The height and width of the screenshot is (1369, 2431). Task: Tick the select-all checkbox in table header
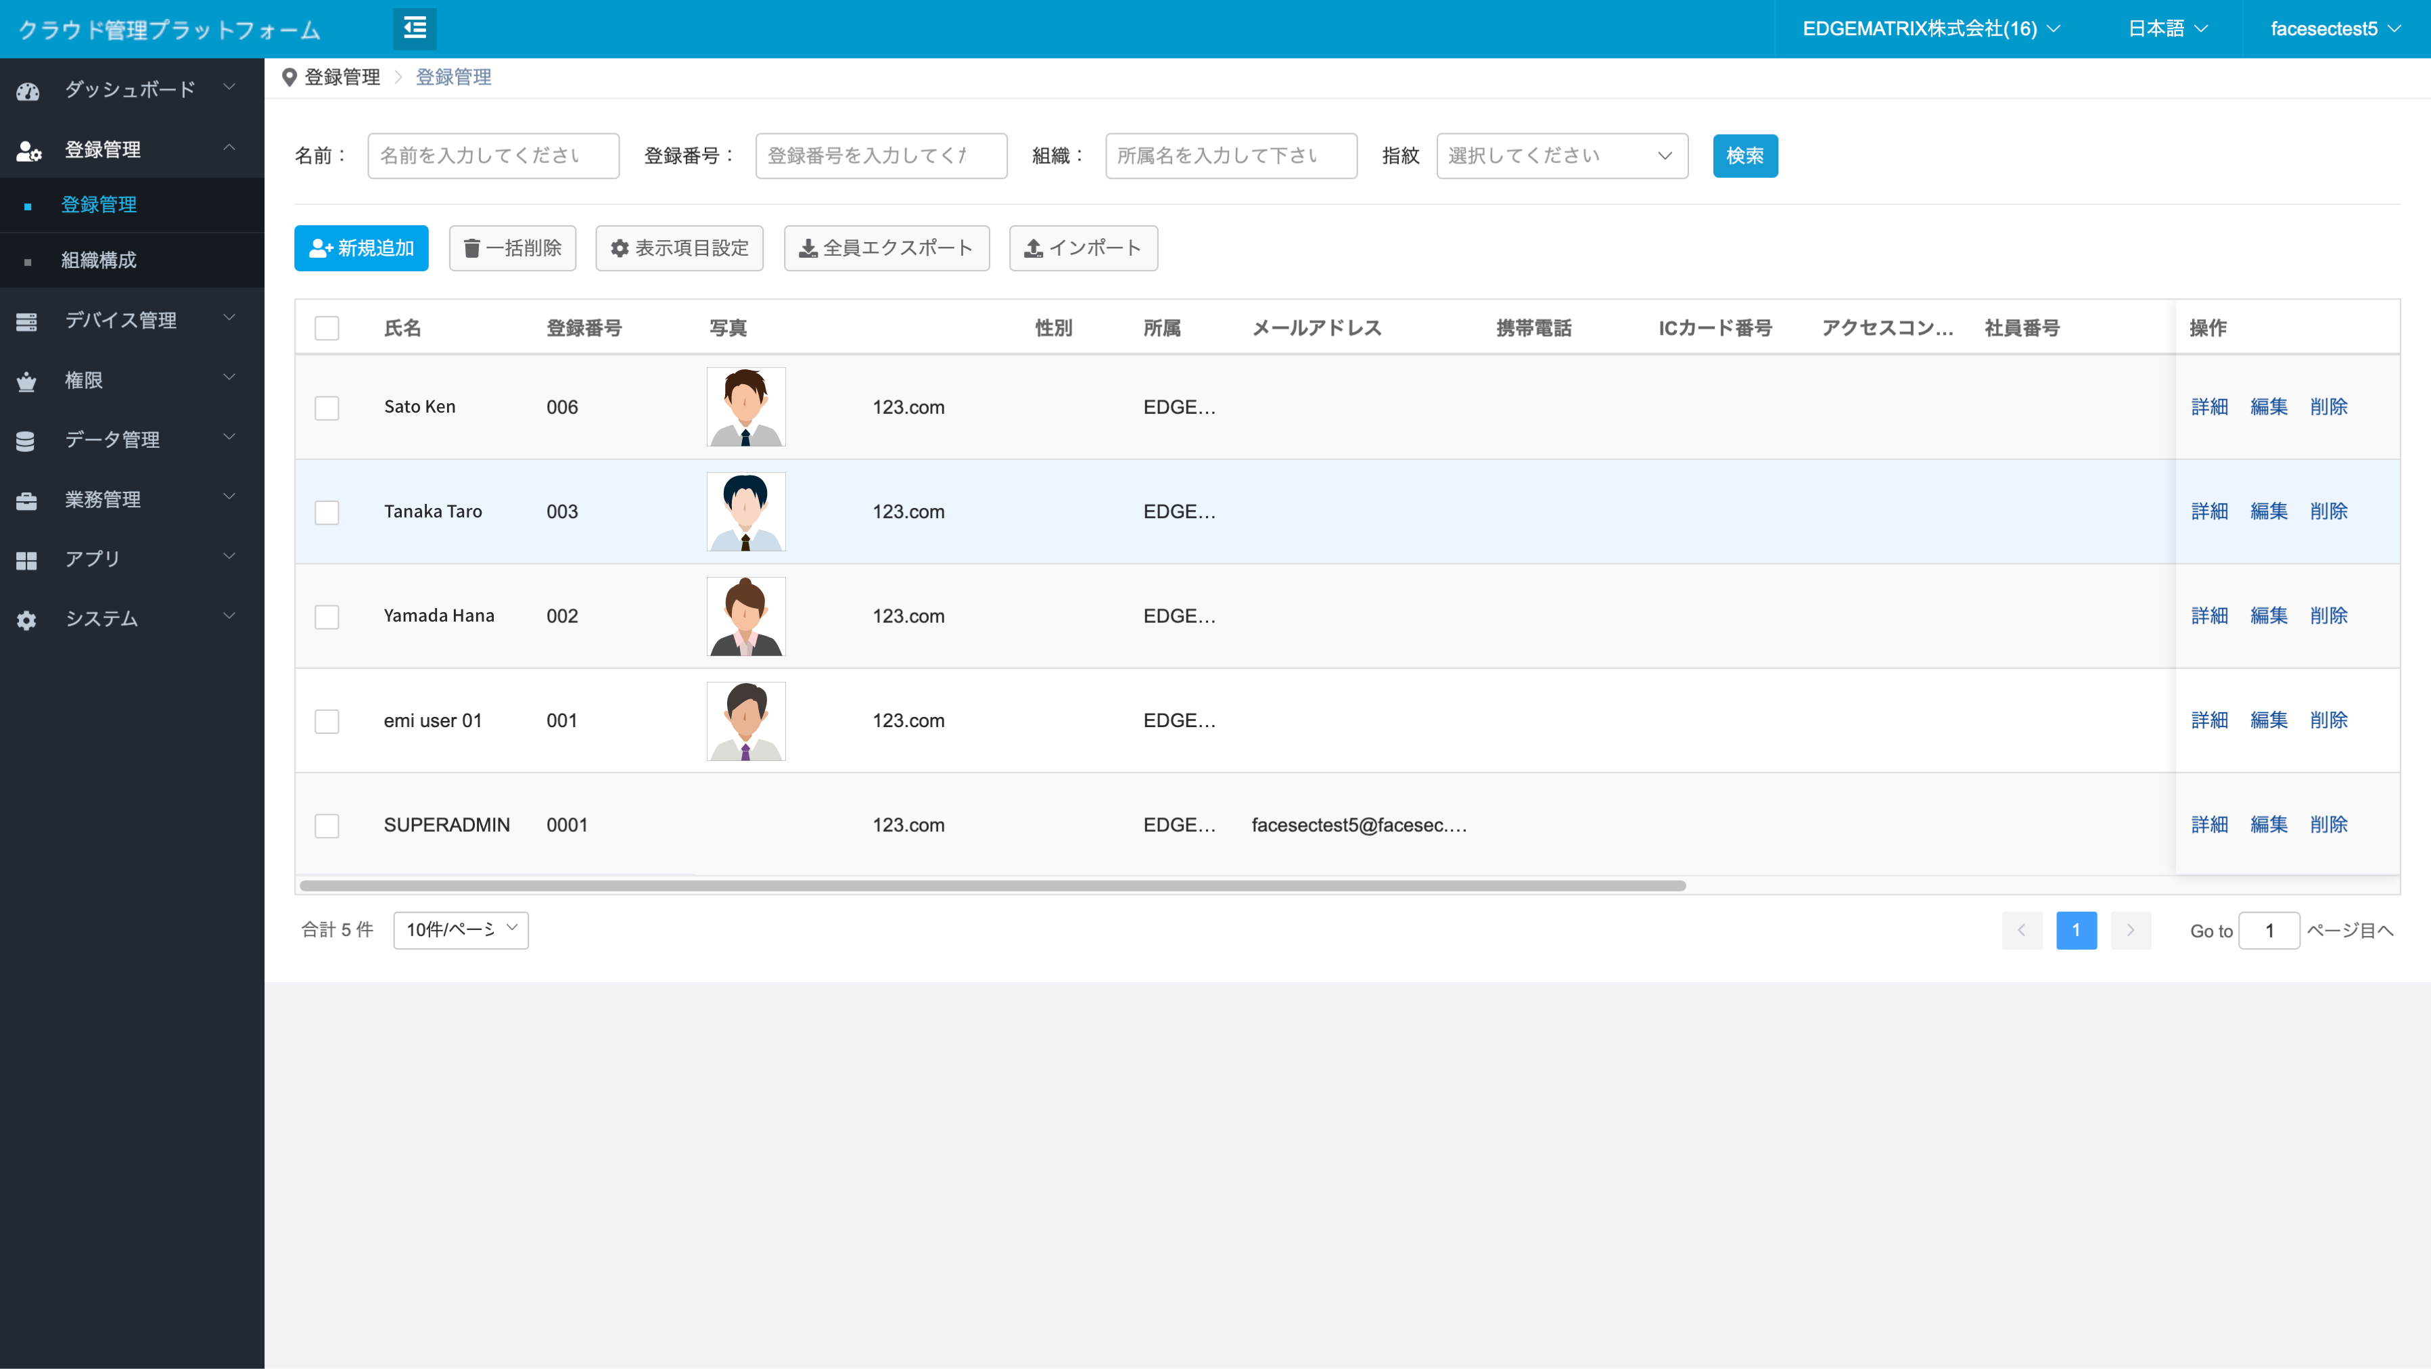[x=327, y=328]
